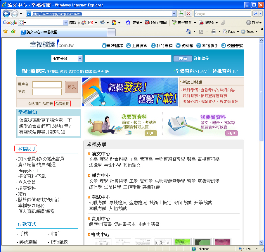Image resolution: width=265 pixels, height=252 pixels.
Task: Open the 考試中心 category heading
Action: click(101, 197)
